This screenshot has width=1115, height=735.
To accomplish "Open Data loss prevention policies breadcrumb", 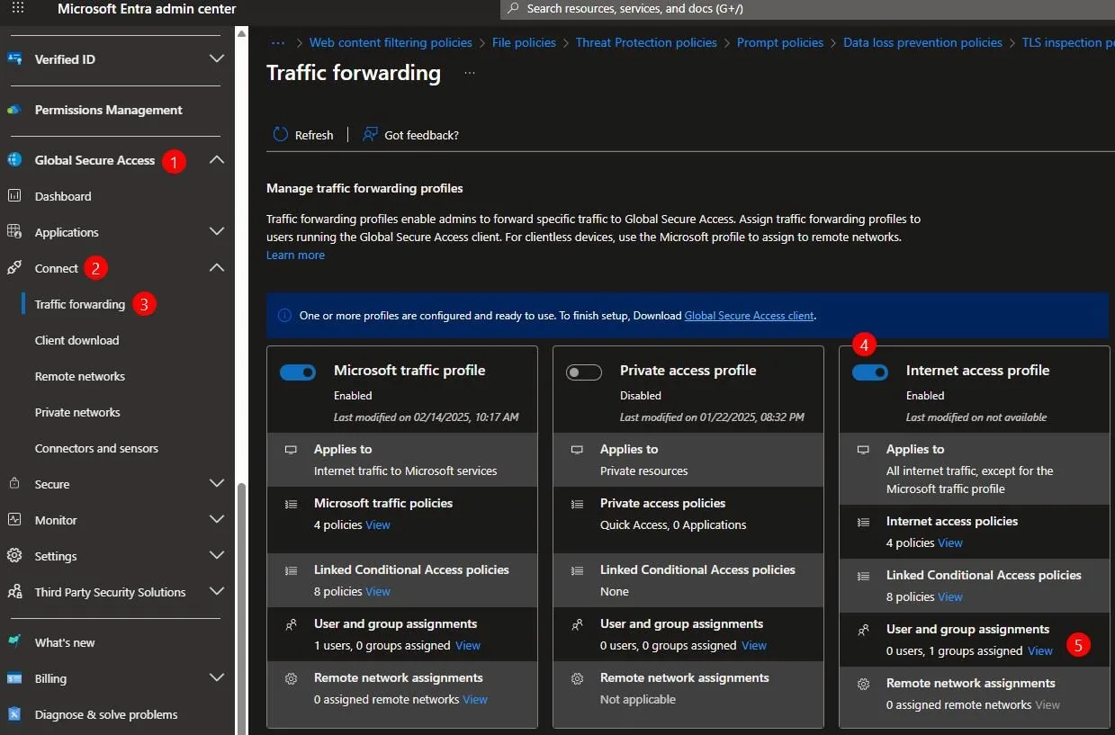I will [x=922, y=42].
